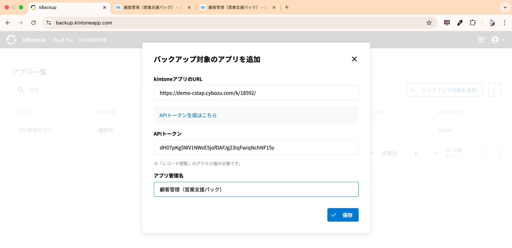Open the three-dot more options button

tap(494, 90)
